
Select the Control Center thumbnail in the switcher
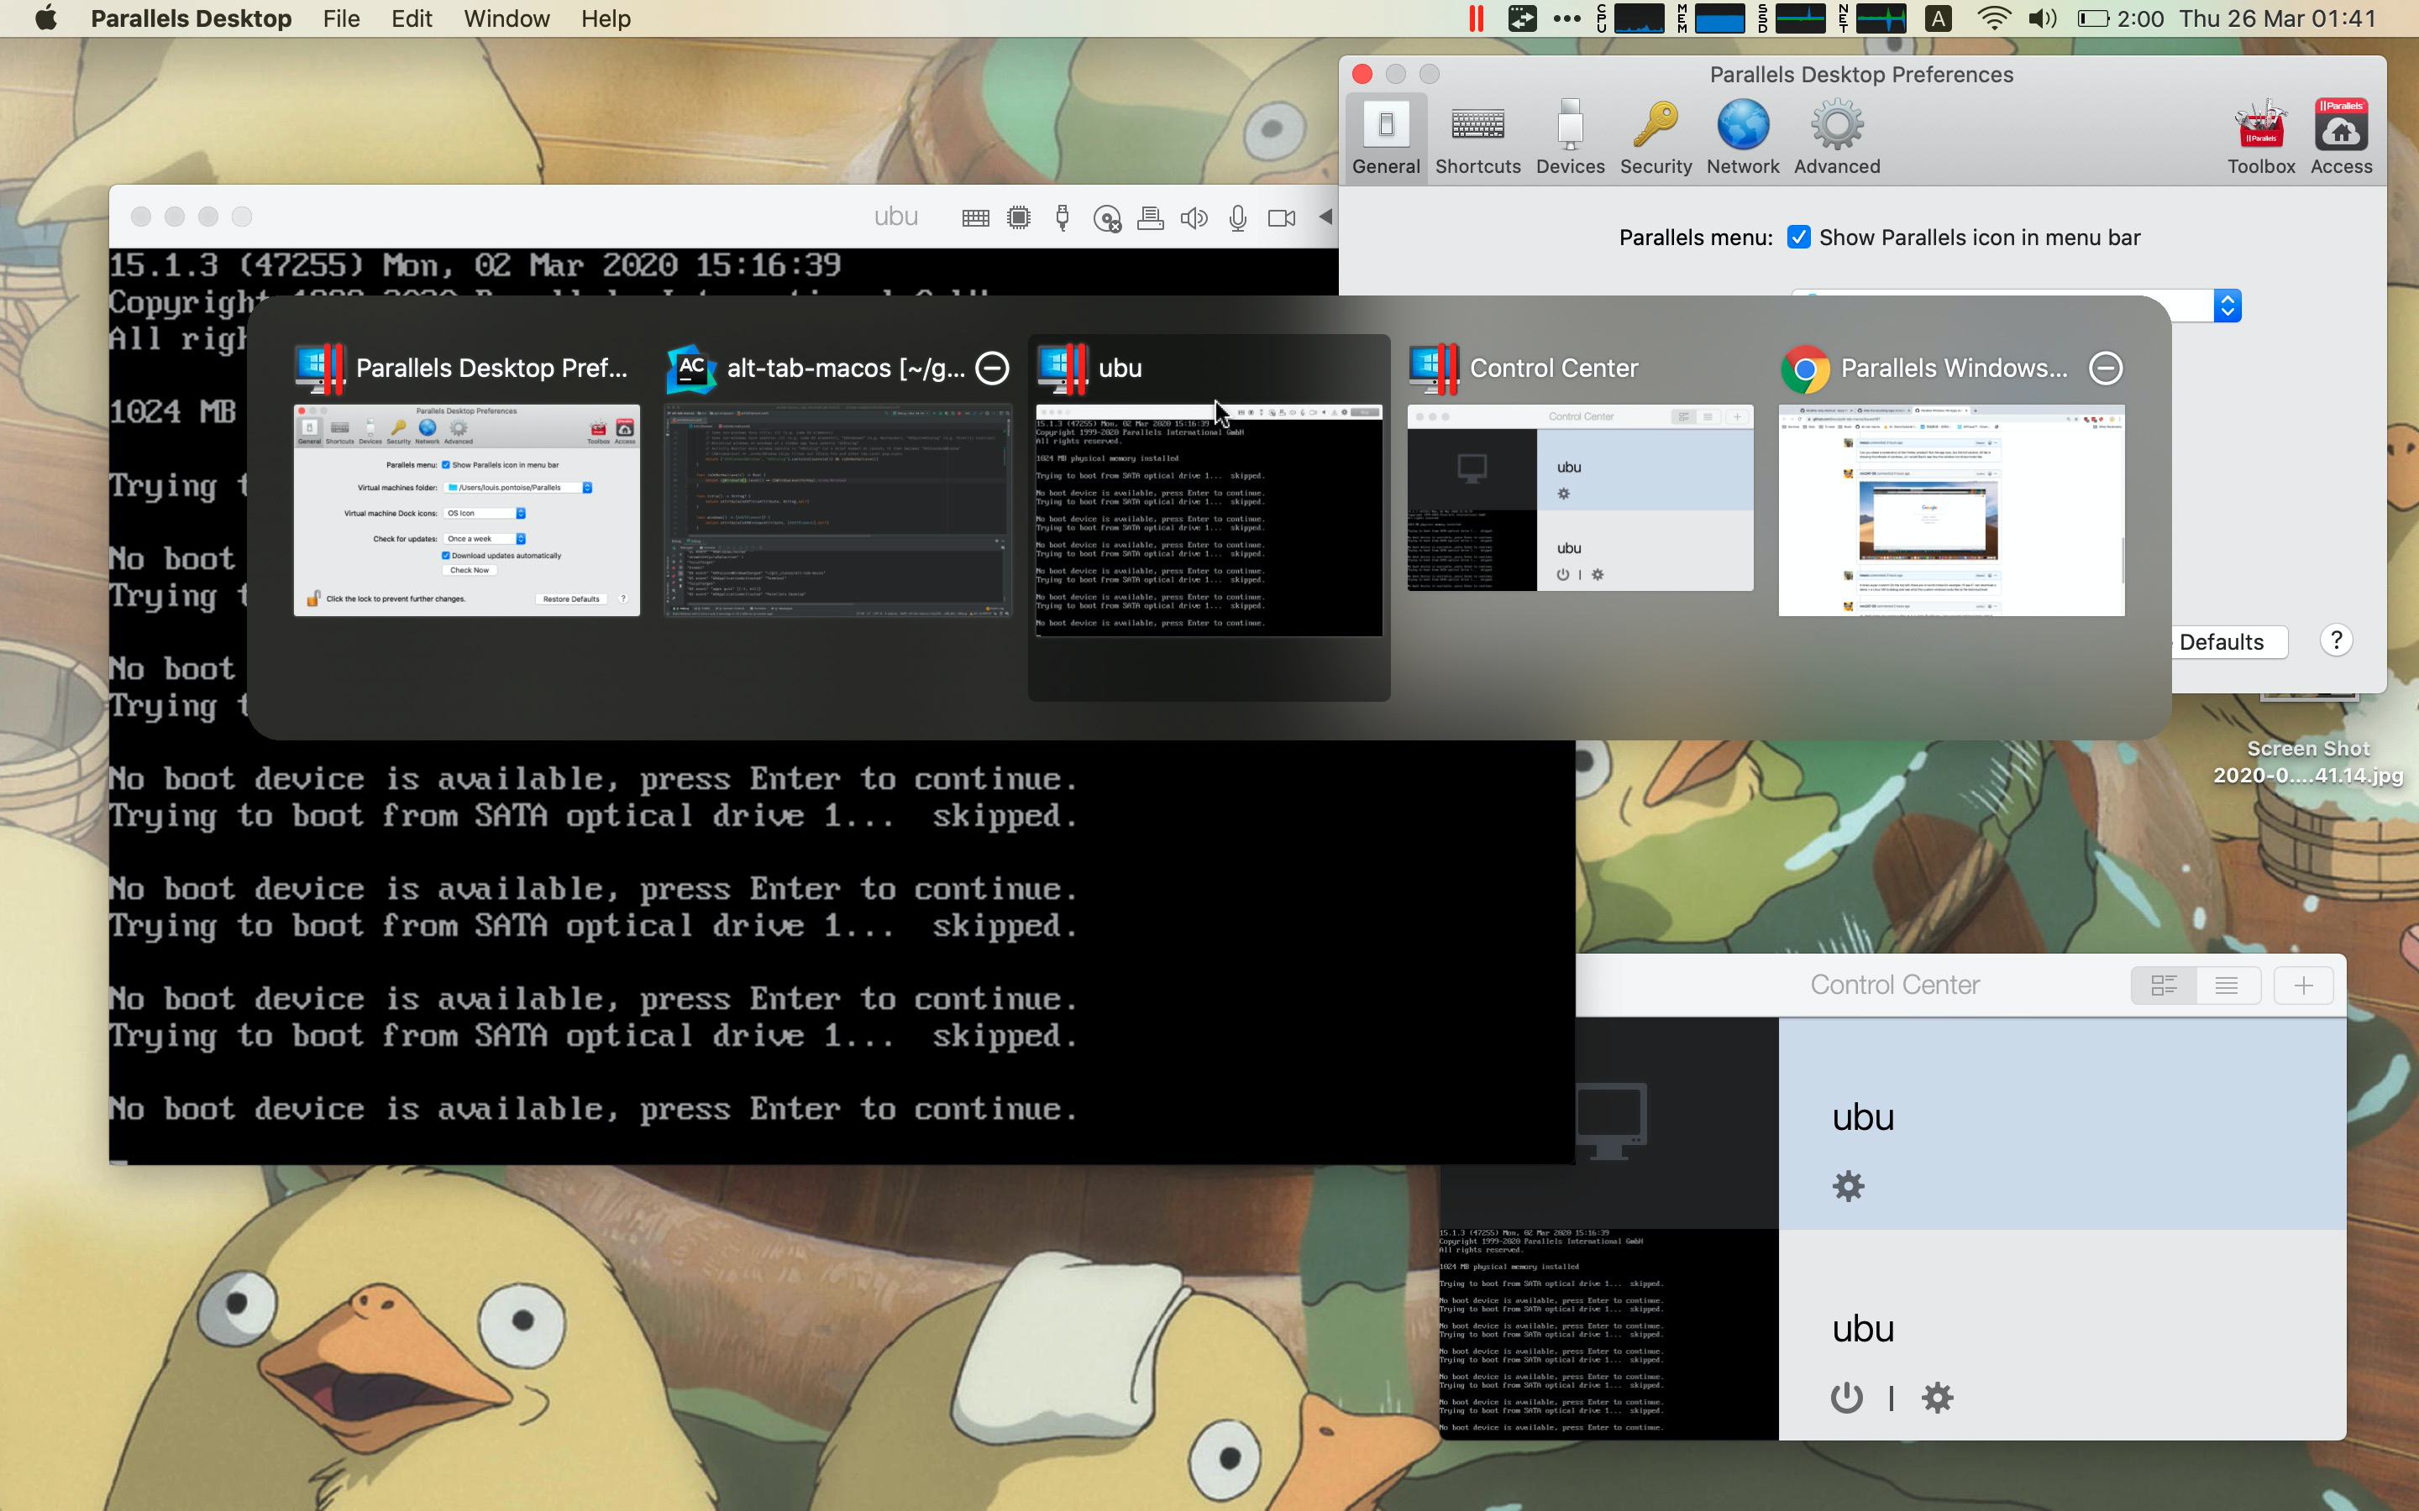pyautogui.click(x=1581, y=498)
